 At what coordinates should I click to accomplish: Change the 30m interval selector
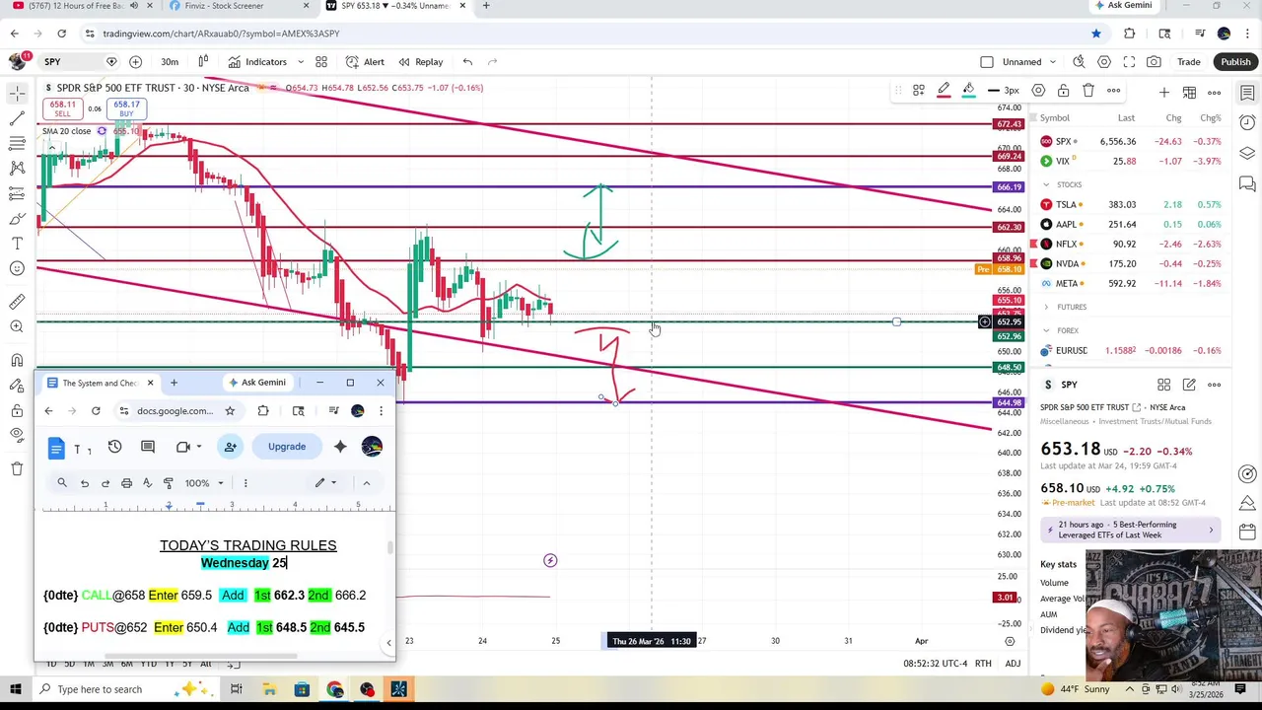tap(170, 62)
